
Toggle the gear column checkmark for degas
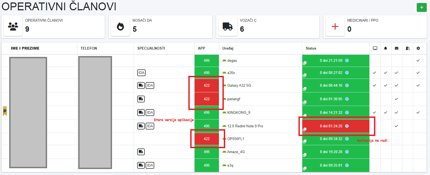[x=418, y=60]
